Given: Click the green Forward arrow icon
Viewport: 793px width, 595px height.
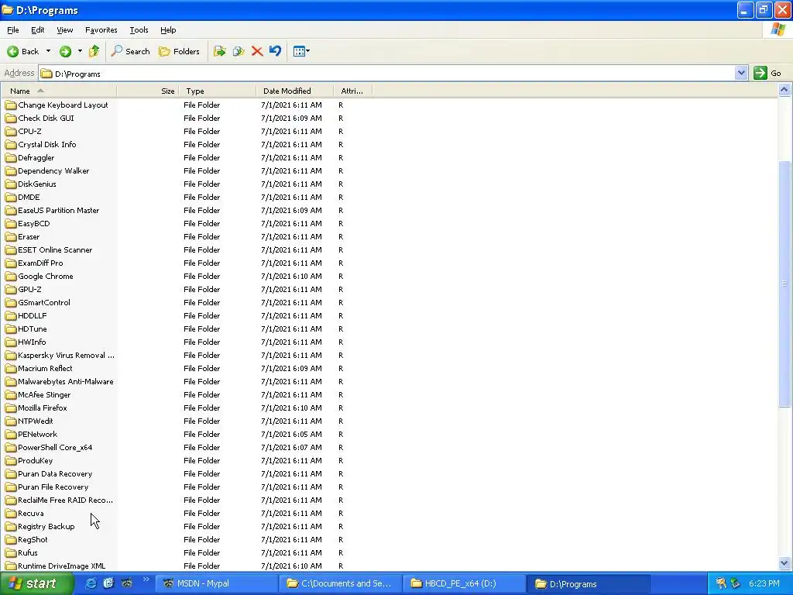Looking at the screenshot, I should coord(65,51).
